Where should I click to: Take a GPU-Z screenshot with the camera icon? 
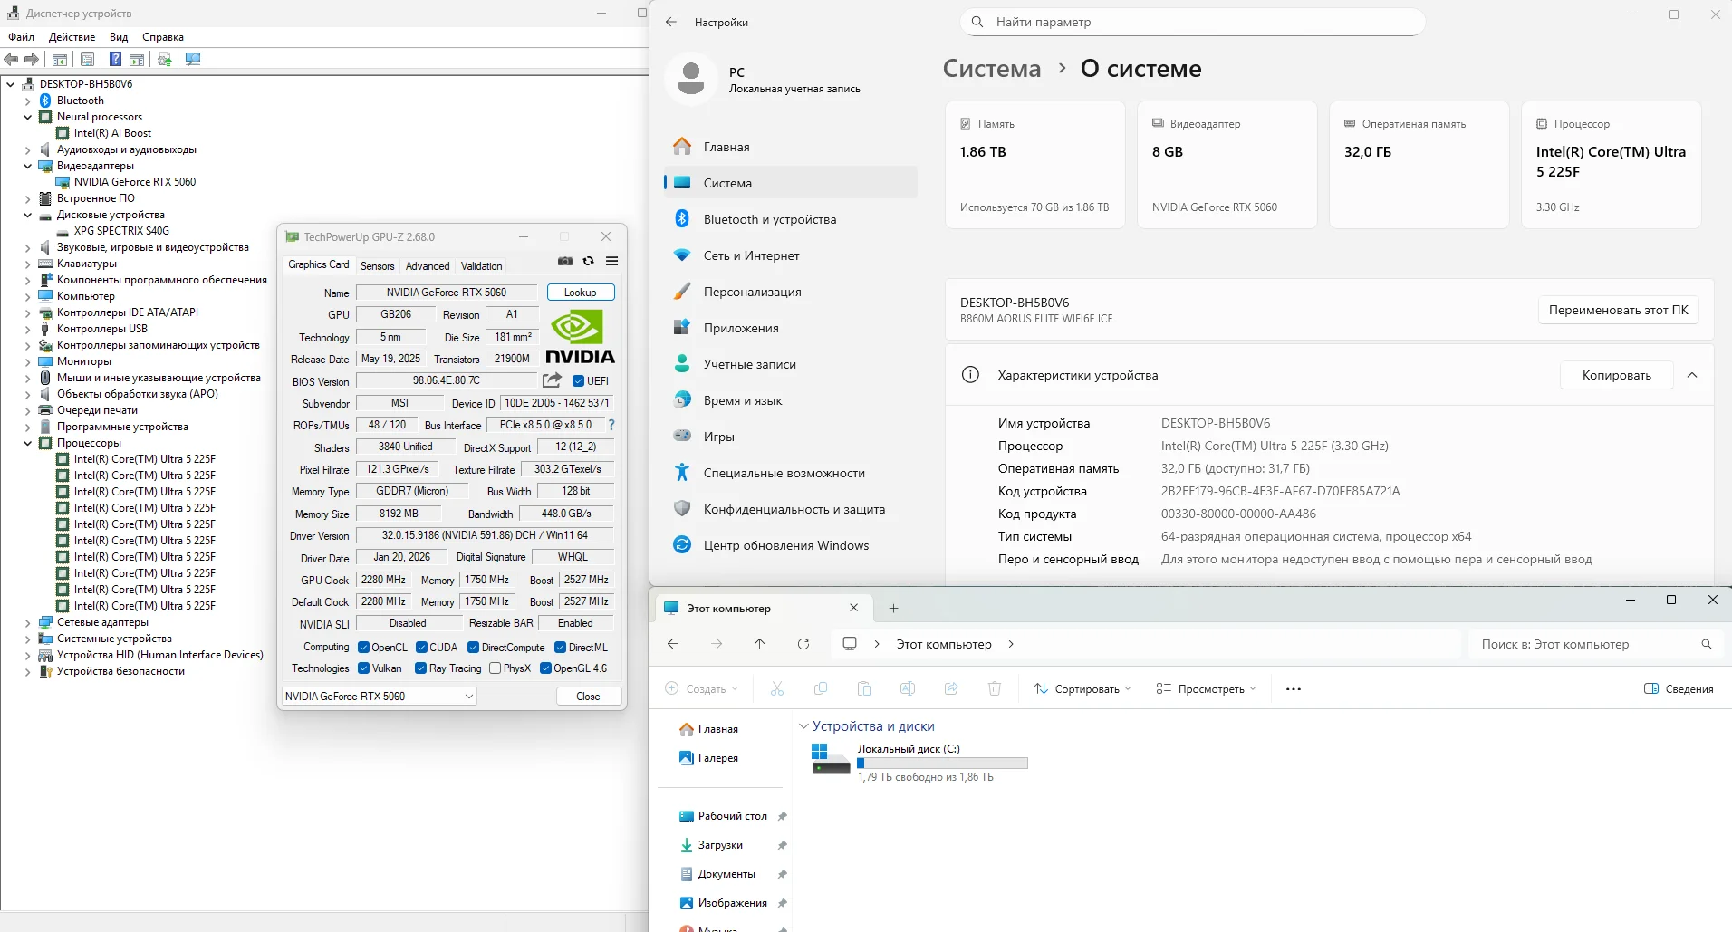tap(565, 261)
